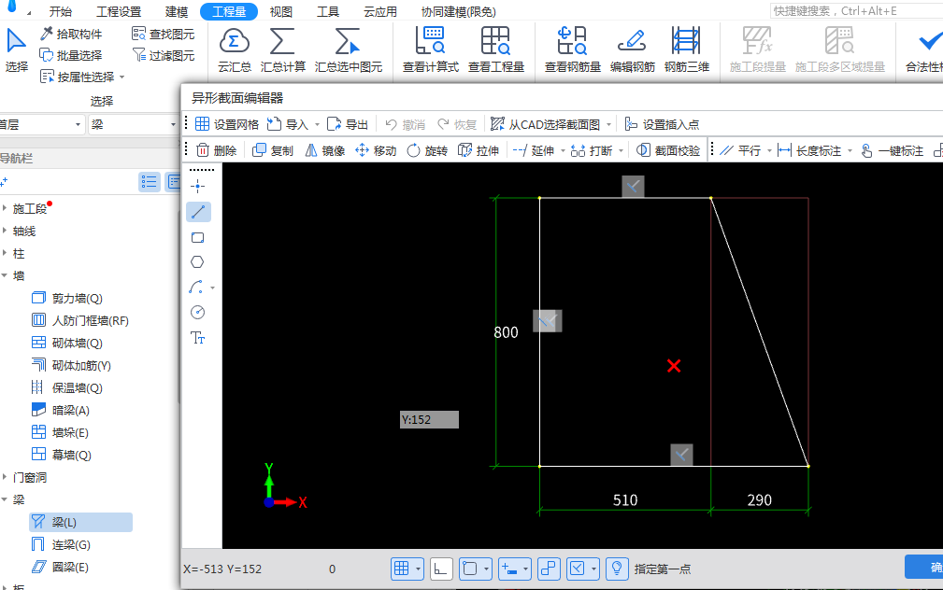This screenshot has height=590, width=943.
Task: Toggle object snap rectangle button
Action: [470, 569]
